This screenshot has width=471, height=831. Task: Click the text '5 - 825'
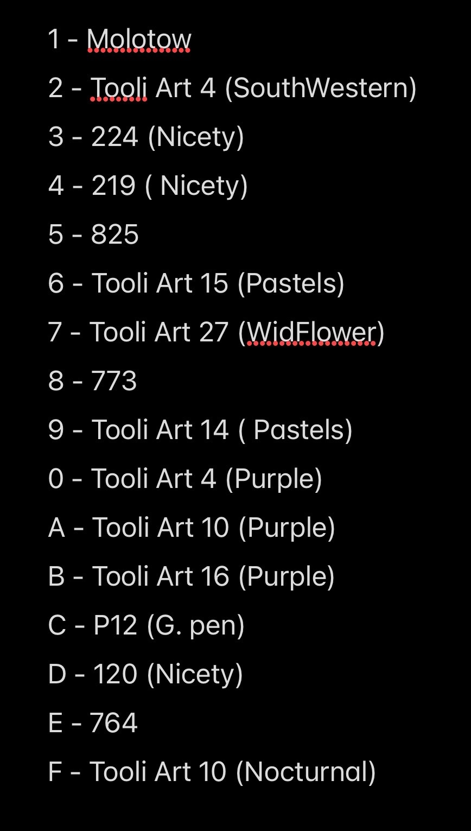(93, 234)
